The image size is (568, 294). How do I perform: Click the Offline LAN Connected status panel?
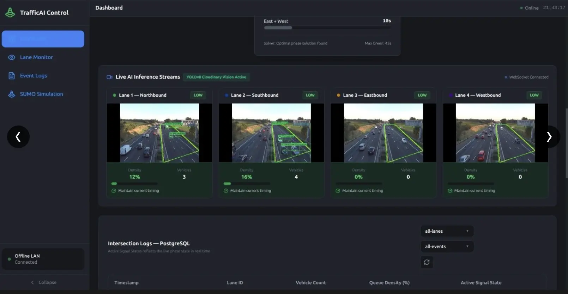point(43,259)
